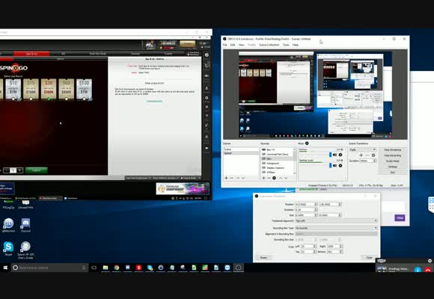Move selected source up with arrow icon

pyautogui.click(x=281, y=178)
